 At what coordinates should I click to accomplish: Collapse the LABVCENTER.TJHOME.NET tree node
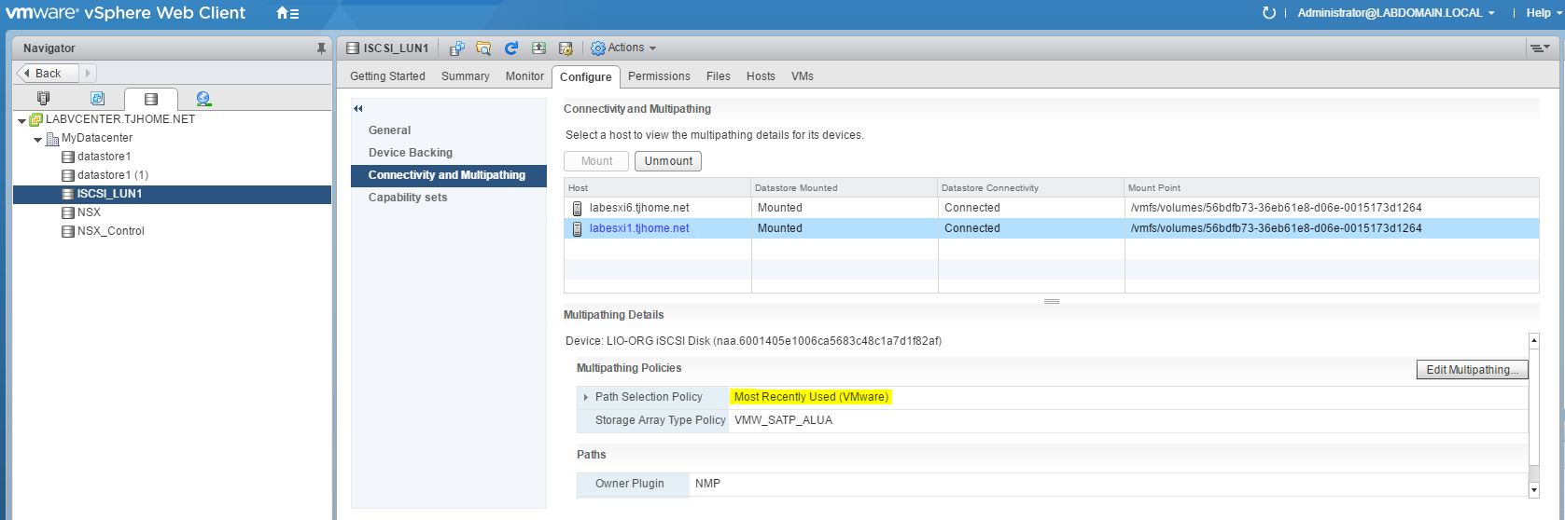[22, 120]
